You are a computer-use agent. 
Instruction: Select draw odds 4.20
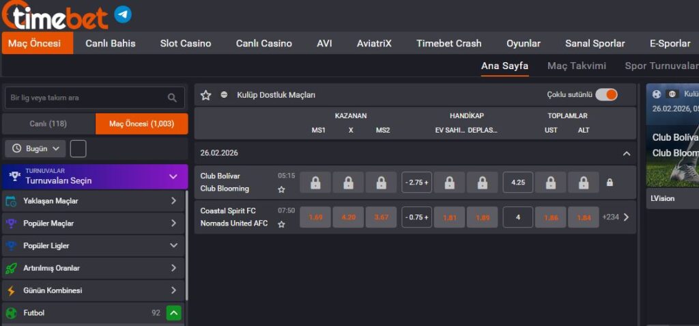pos(348,217)
